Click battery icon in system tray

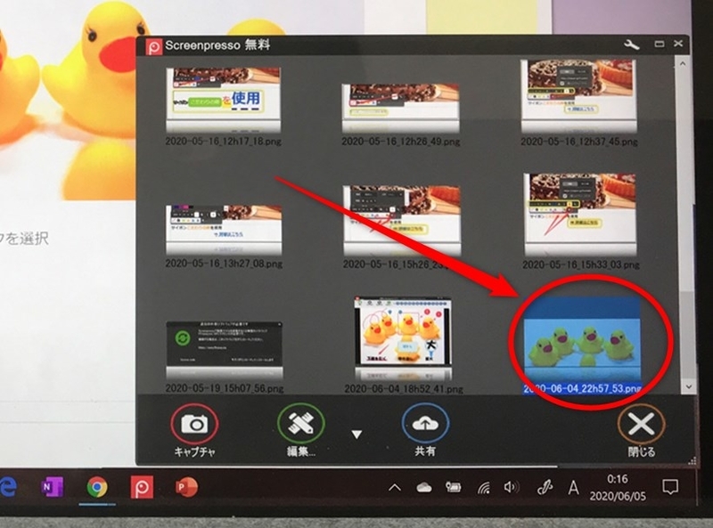coord(453,488)
